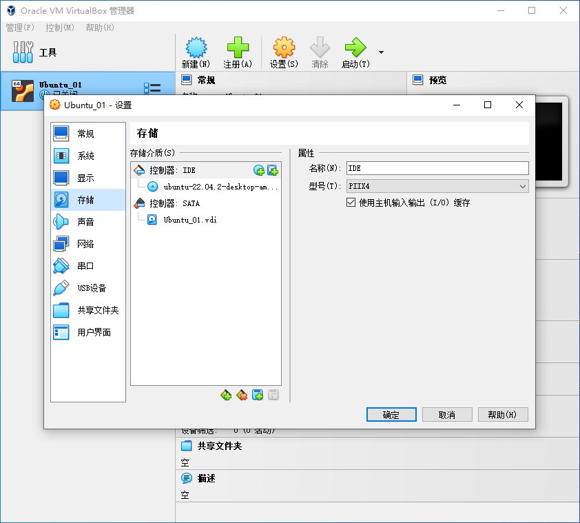Open the User Interface (用户界面) category
Image resolution: width=580 pixels, height=523 pixels.
coord(88,332)
